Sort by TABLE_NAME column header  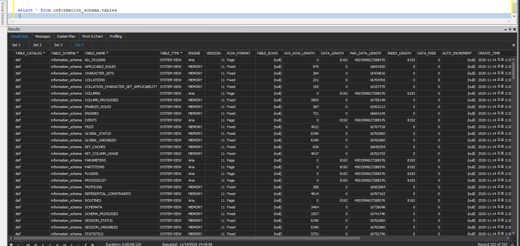pos(121,53)
